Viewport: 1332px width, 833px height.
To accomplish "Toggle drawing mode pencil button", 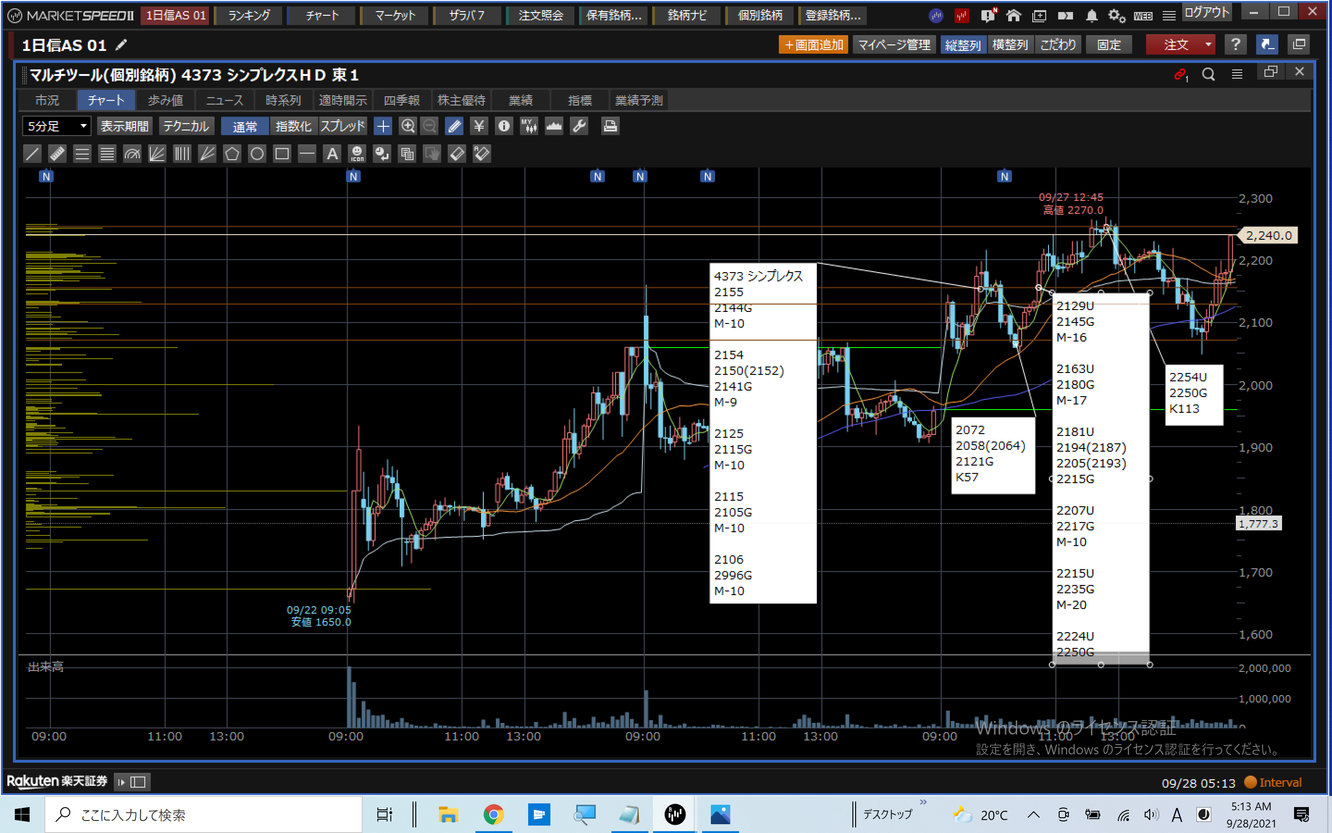I will coord(454,126).
